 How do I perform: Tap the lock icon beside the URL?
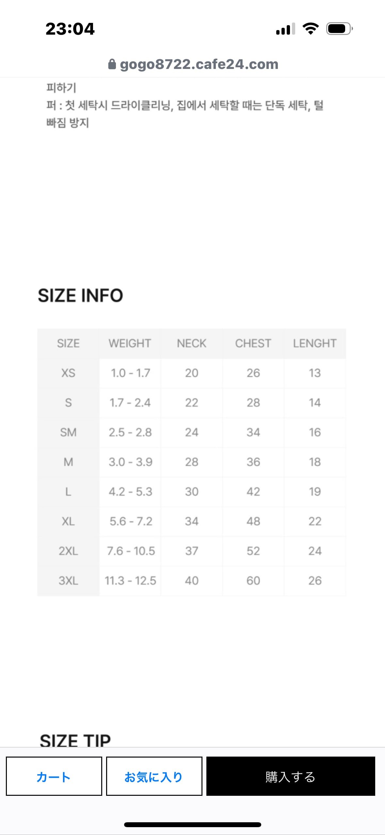[x=112, y=64]
